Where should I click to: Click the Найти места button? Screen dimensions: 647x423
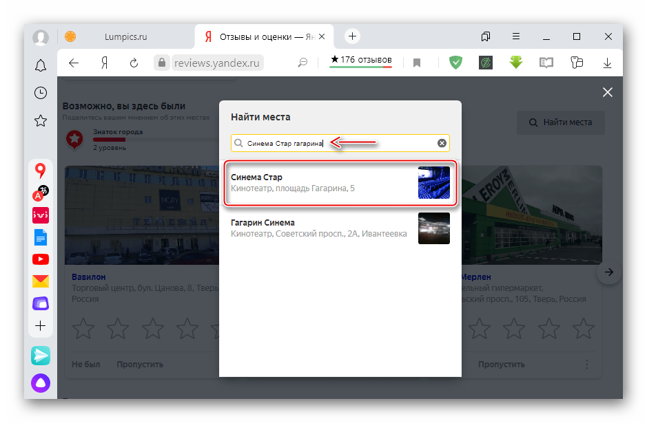click(x=559, y=122)
